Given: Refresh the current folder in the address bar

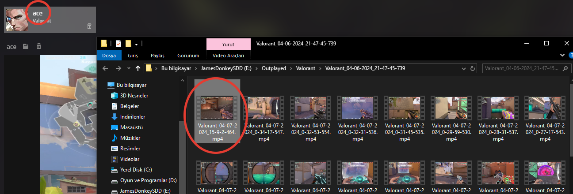Looking at the screenshot, I should point(473,68).
